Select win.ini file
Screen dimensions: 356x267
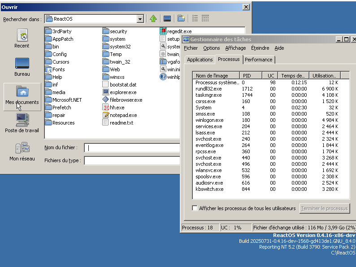pos(170,69)
